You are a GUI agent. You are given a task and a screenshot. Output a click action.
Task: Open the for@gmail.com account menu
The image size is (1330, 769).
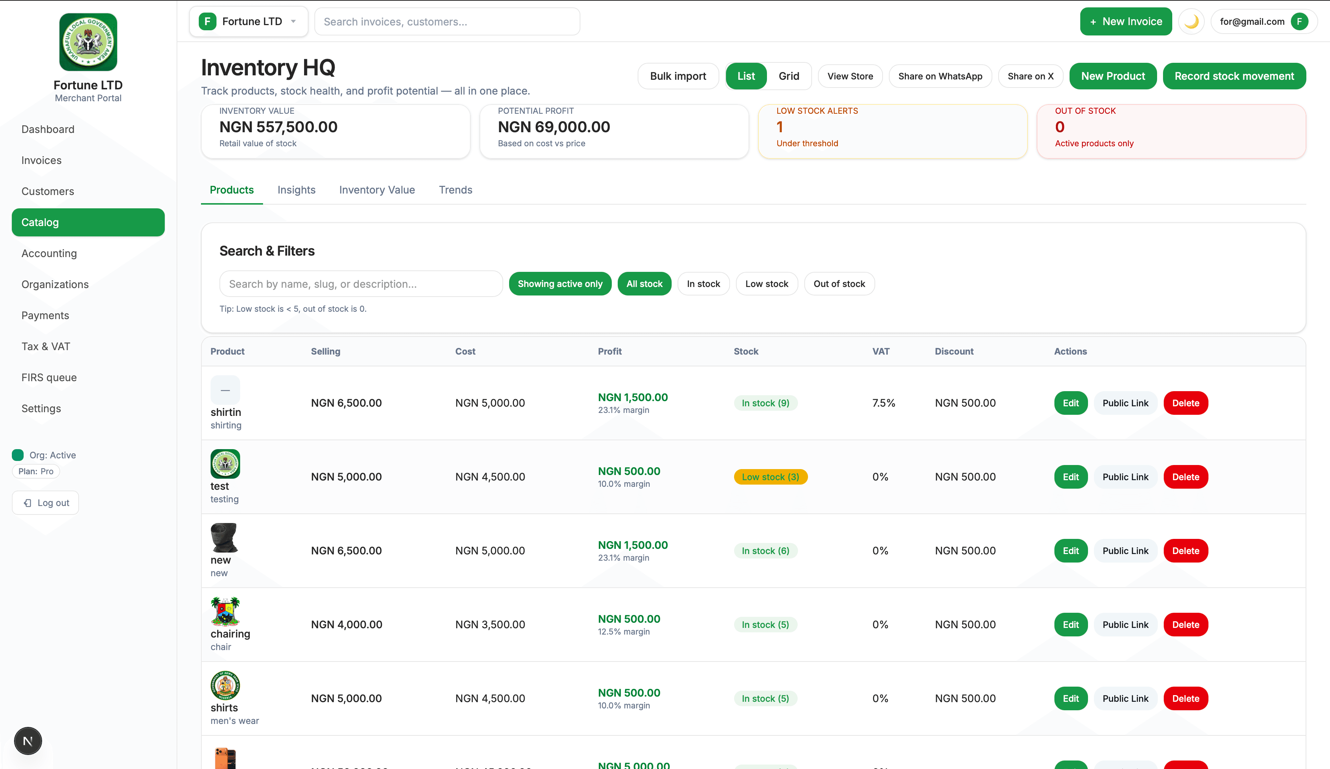[x=1252, y=22]
